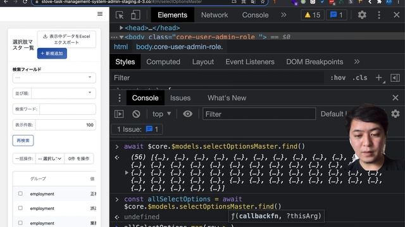Switch to the Elements tab
This screenshot has height=227, width=405.
(x=172, y=15)
